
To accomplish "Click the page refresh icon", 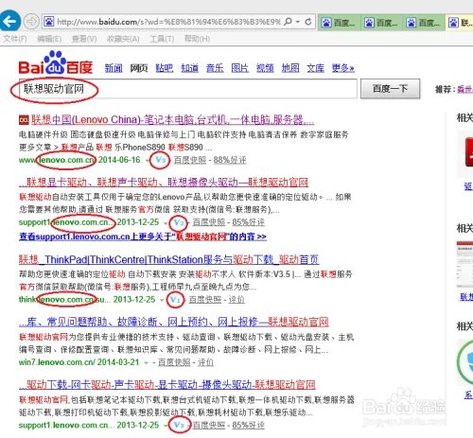I will click(x=308, y=22).
